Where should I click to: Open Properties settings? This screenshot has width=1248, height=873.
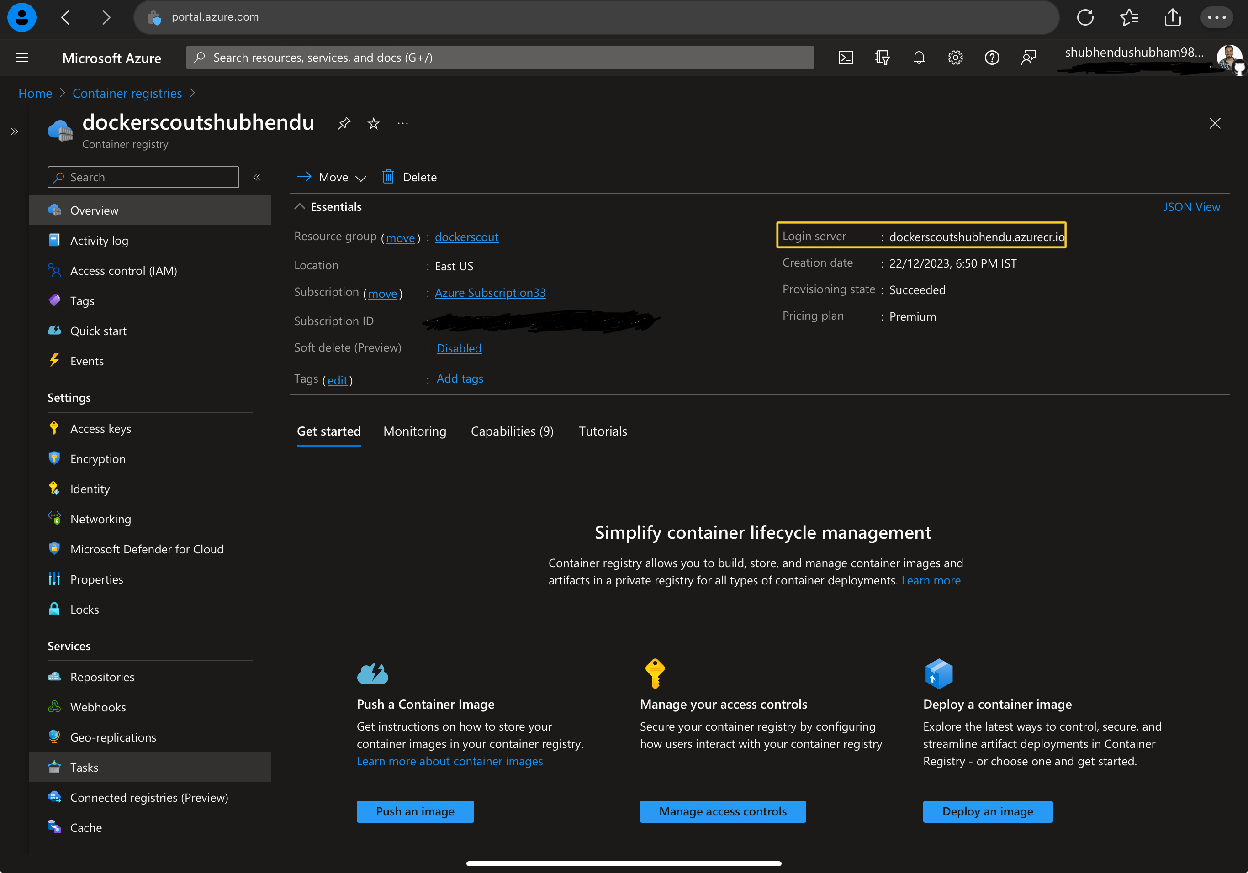point(150,579)
